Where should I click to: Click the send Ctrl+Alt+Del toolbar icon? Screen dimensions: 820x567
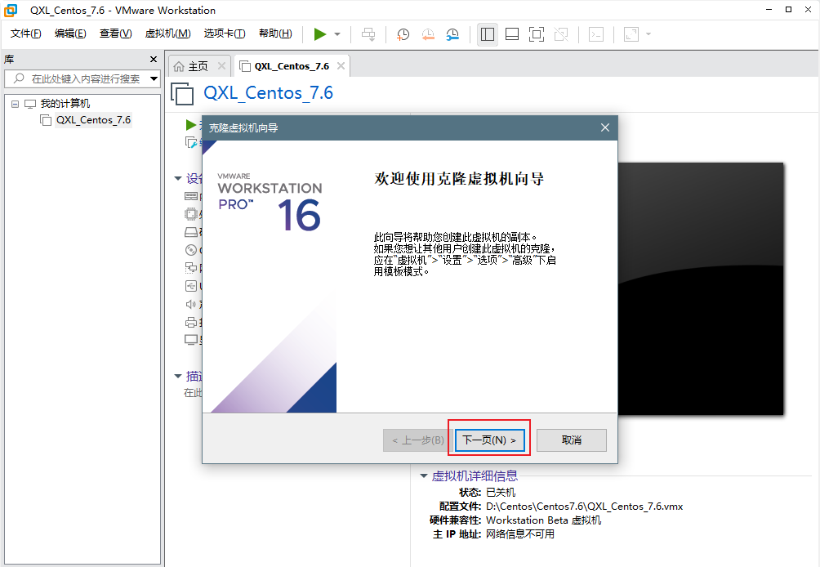pos(368,34)
